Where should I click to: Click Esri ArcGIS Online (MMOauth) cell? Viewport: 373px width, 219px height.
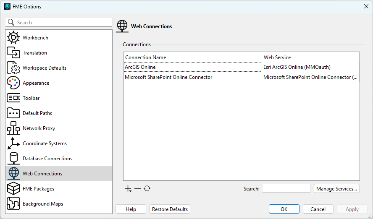pos(311,67)
